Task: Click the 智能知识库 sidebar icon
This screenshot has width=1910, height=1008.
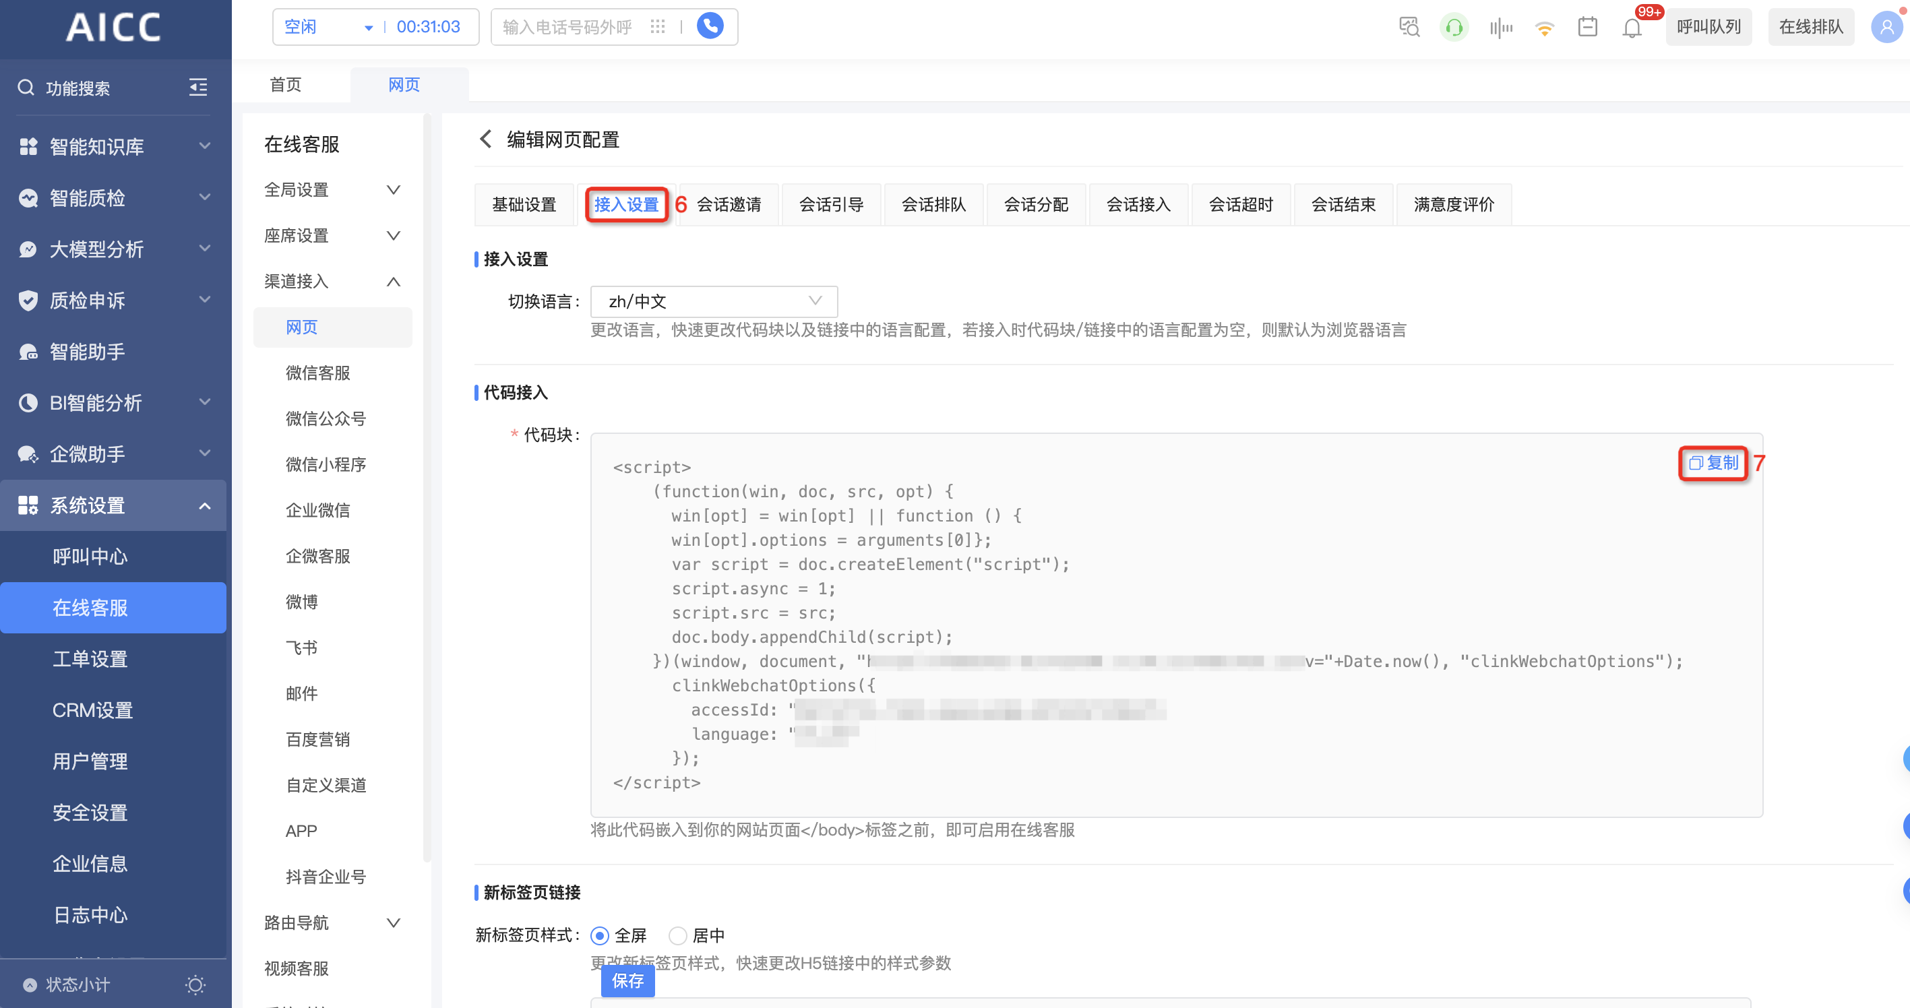Action: coord(28,147)
